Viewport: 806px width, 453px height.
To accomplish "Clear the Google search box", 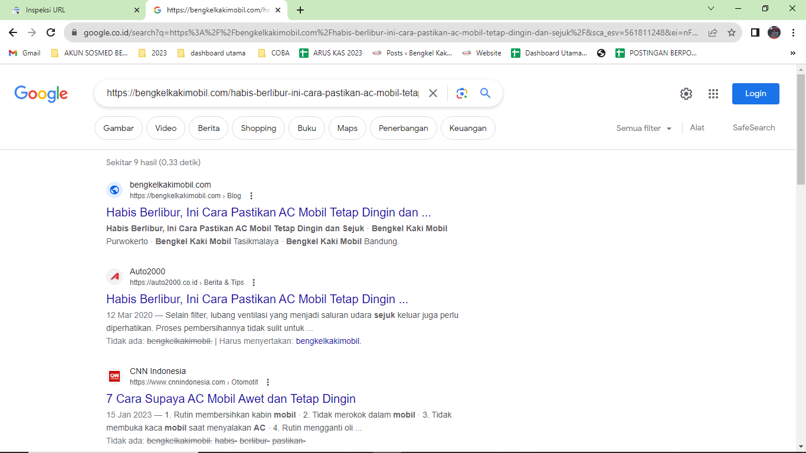I will [433, 93].
